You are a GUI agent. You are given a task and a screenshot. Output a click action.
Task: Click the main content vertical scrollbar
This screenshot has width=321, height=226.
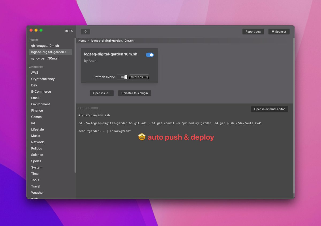click(x=294, y=116)
